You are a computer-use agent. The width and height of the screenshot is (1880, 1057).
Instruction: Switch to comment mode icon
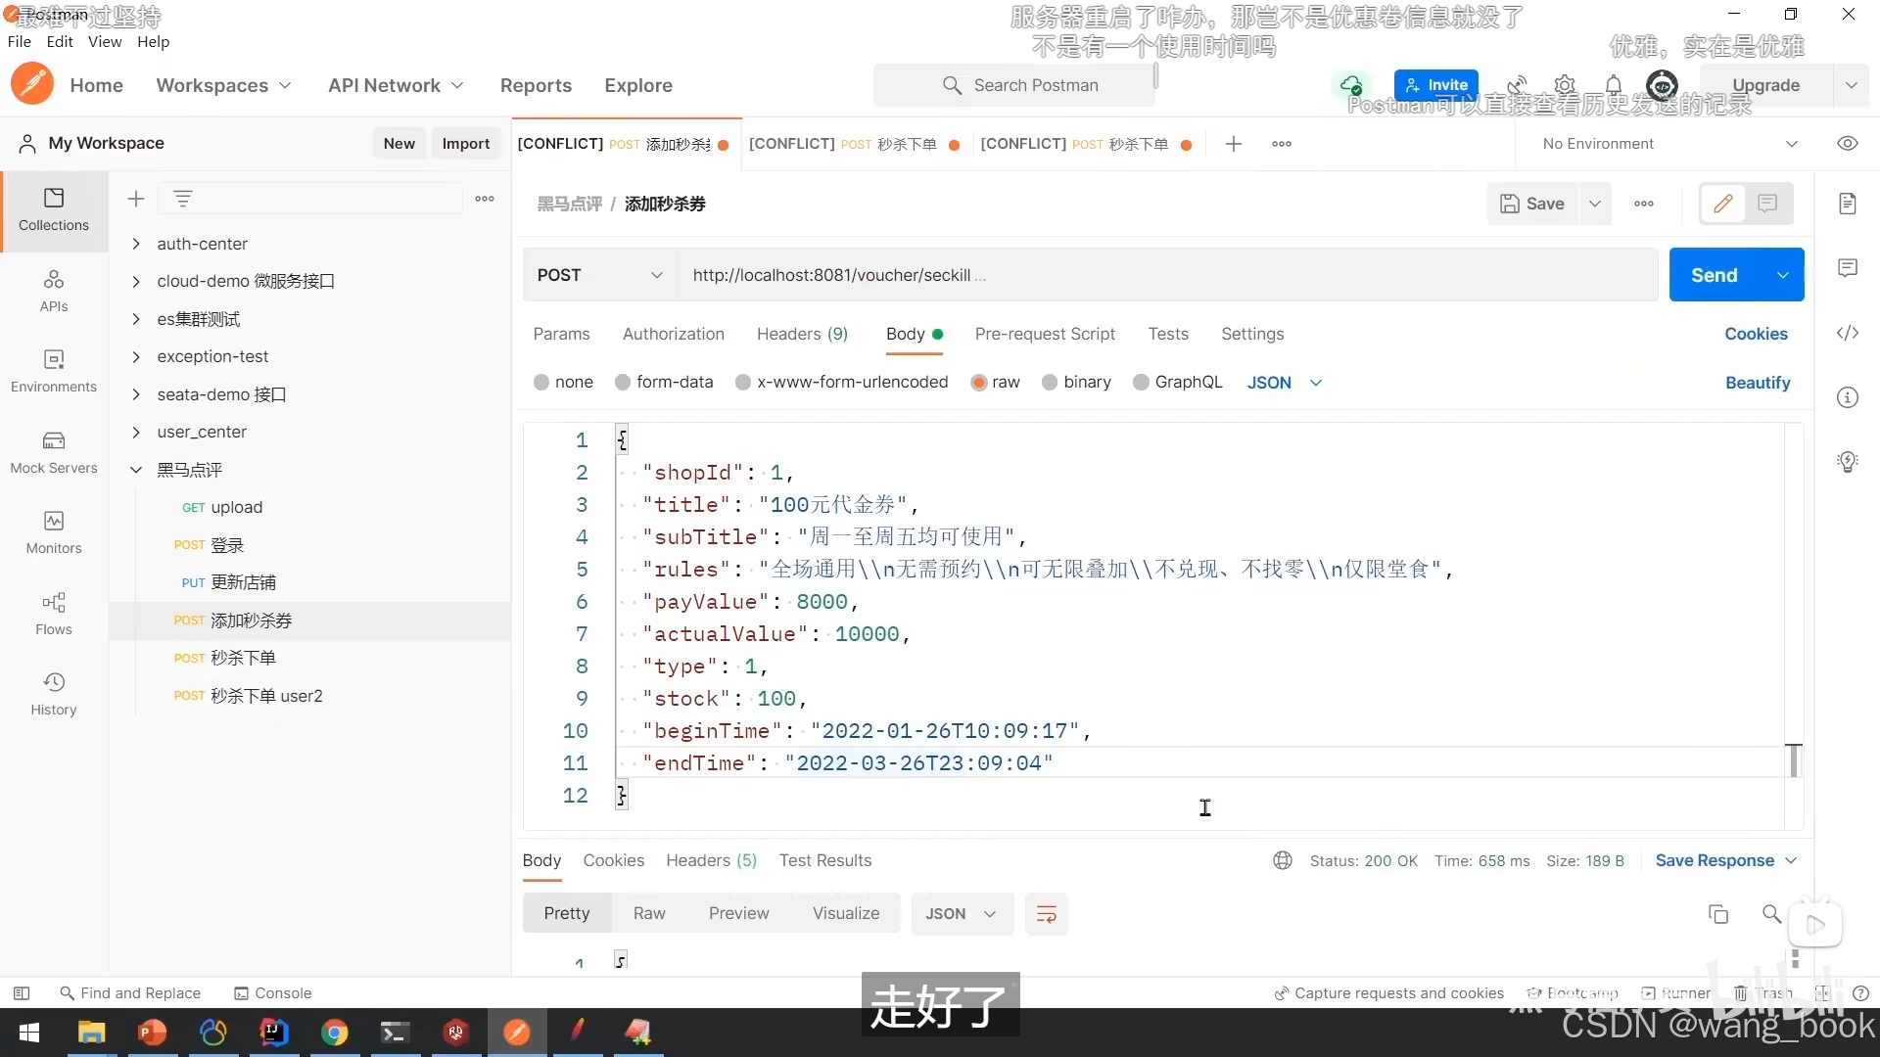[x=1767, y=204]
